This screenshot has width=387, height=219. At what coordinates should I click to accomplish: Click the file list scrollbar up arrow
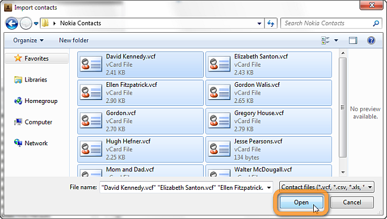tap(343, 53)
